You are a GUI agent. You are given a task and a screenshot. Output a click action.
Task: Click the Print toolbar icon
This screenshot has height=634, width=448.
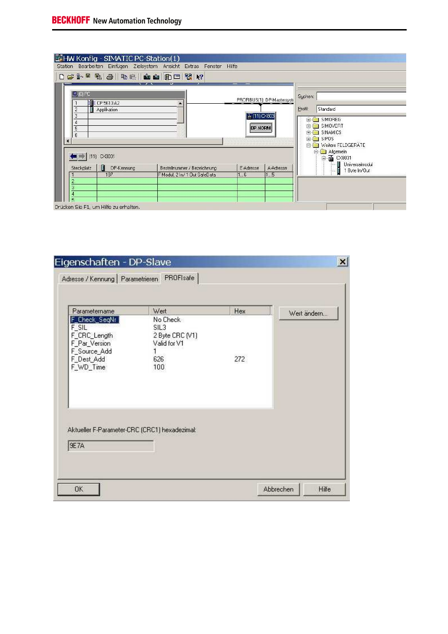110,77
